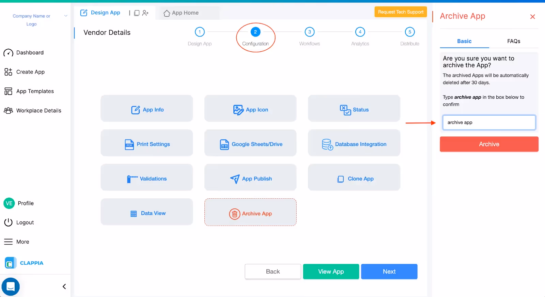Click the add user icon in header
This screenshot has height=297, width=545.
145,13
